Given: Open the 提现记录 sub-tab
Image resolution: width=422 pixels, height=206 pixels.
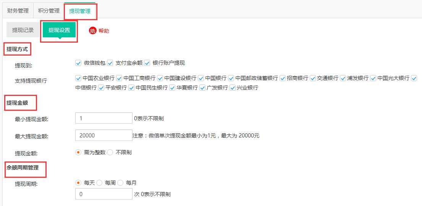Looking at the screenshot, I should [x=23, y=30].
